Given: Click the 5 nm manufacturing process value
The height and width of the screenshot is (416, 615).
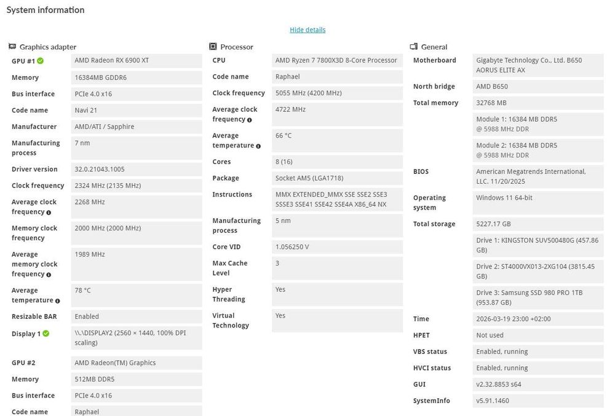Looking at the screenshot, I should coord(337,226).
